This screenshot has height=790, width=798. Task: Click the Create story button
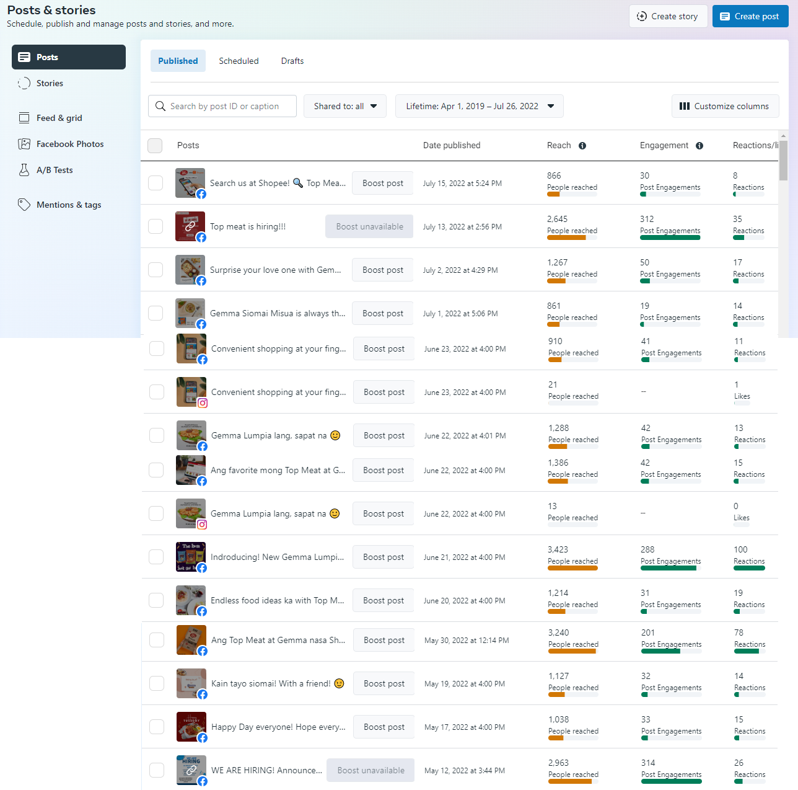(668, 16)
